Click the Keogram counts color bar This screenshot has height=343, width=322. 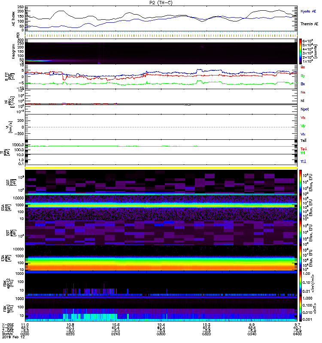(301, 51)
